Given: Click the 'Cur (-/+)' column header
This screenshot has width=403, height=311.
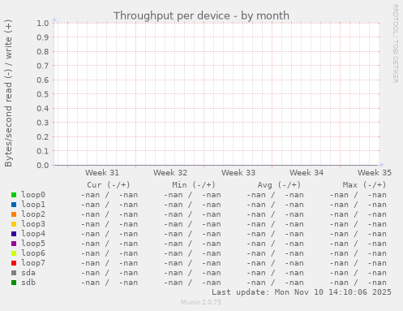Looking at the screenshot, I should coord(109,185).
